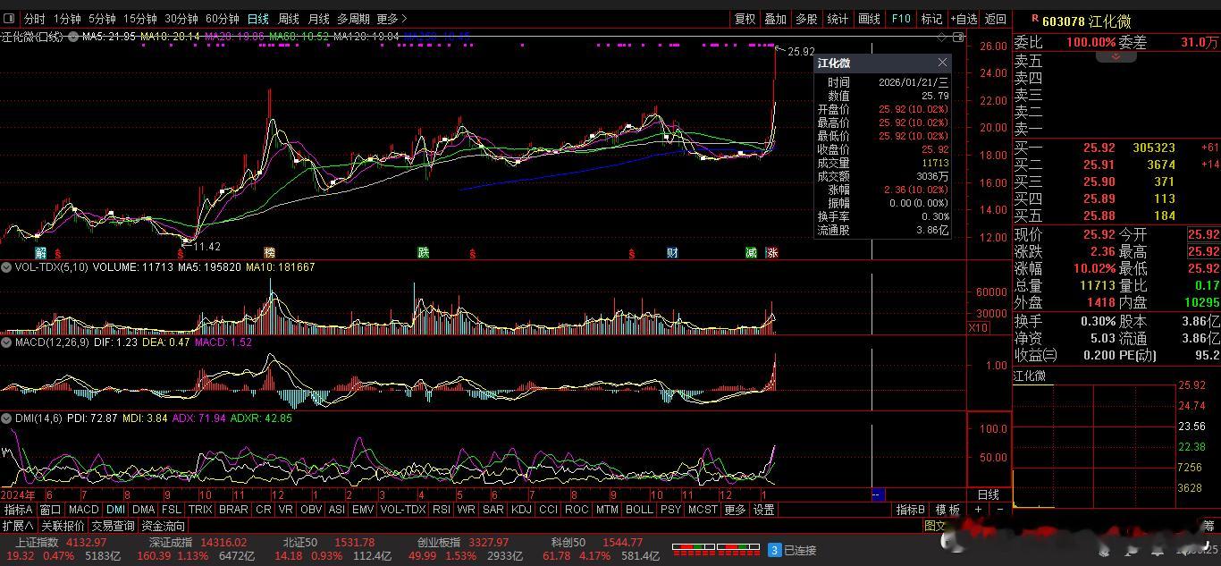This screenshot has height=566, width=1221.
Task: Close the 江化微 data popup
Action: 942,63
